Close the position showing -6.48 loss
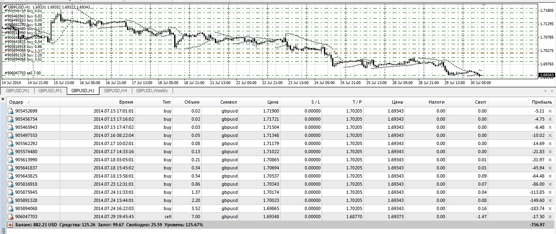The height and width of the screenshot is (234, 556). pyautogui.click(x=551, y=127)
